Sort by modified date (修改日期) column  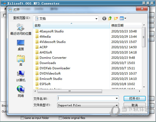point(126,25)
